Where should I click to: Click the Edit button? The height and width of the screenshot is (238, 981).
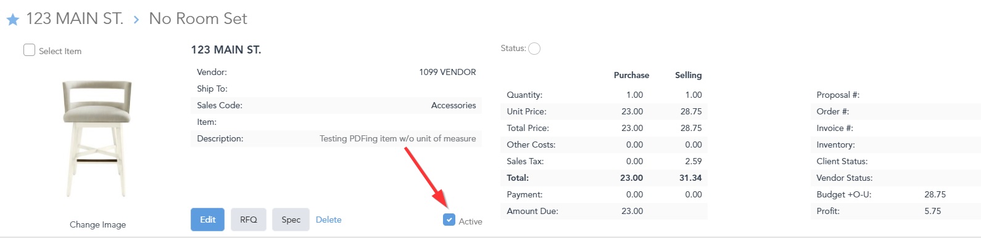[x=208, y=220]
